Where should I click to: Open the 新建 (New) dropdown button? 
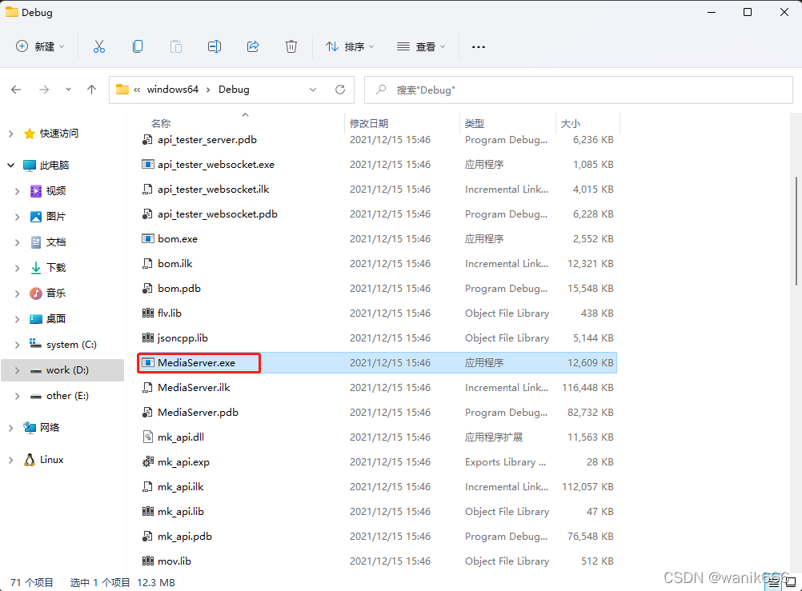40,46
